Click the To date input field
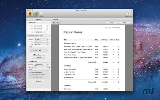 click(40, 29)
